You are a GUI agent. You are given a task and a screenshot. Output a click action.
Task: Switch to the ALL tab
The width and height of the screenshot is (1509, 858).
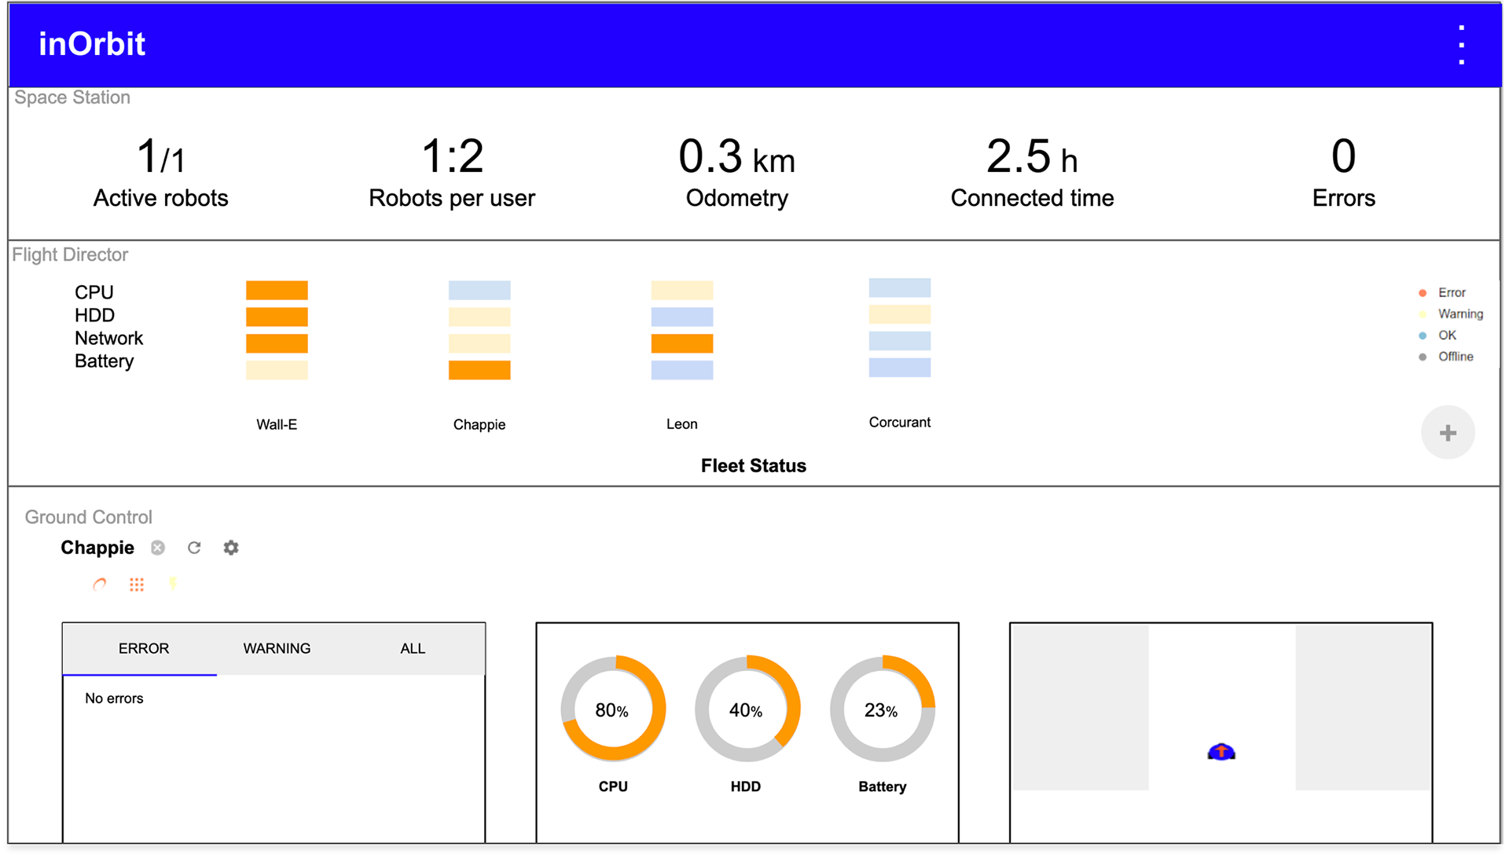point(413,648)
